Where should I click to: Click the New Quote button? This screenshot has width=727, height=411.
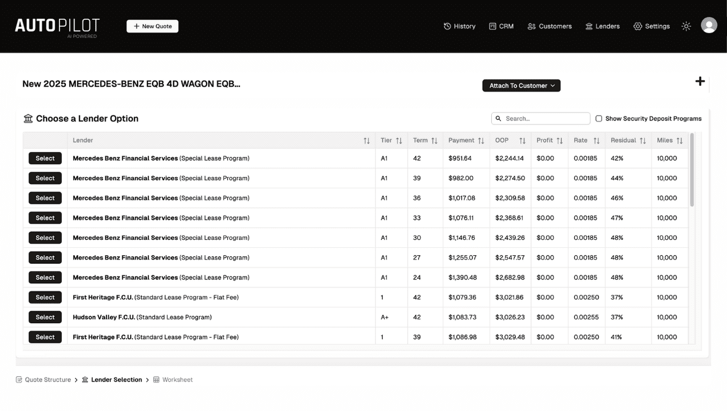[153, 26]
